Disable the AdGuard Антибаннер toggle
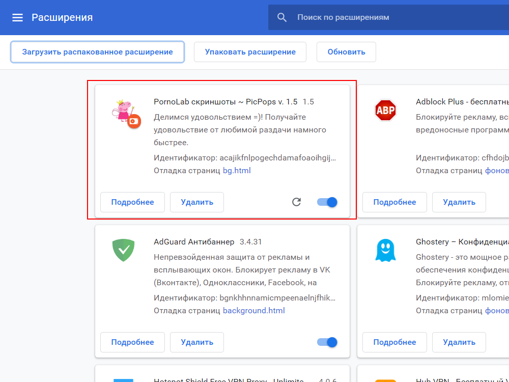Image resolution: width=509 pixels, height=382 pixels. coord(327,342)
